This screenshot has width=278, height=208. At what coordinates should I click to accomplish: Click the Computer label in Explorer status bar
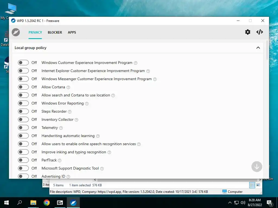point(232,192)
